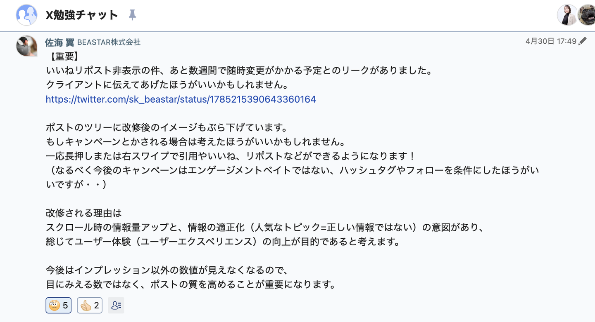Click the 改修される理由は line
The image size is (595, 322).
[84, 213]
